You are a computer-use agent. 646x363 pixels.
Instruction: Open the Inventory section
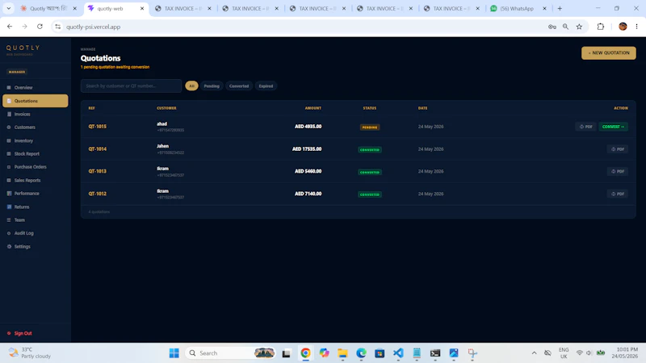pos(23,140)
